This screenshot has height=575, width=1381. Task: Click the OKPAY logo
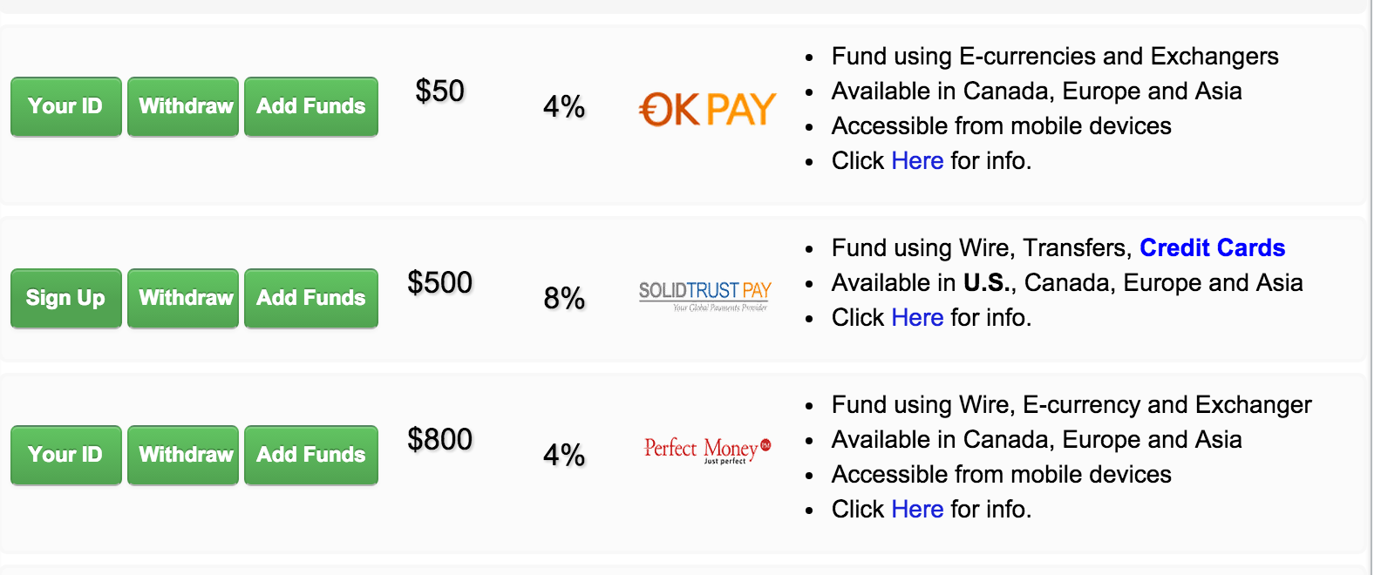click(x=706, y=110)
